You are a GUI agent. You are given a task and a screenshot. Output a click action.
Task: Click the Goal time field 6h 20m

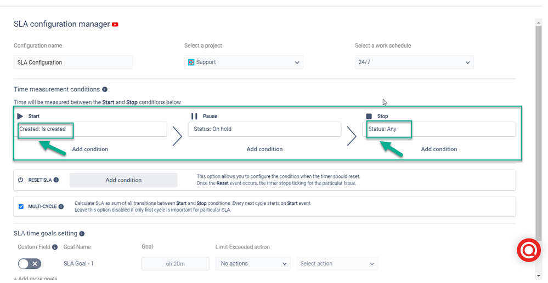(x=175, y=263)
